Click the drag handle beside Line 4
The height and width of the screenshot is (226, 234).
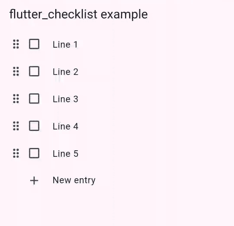pos(16,126)
